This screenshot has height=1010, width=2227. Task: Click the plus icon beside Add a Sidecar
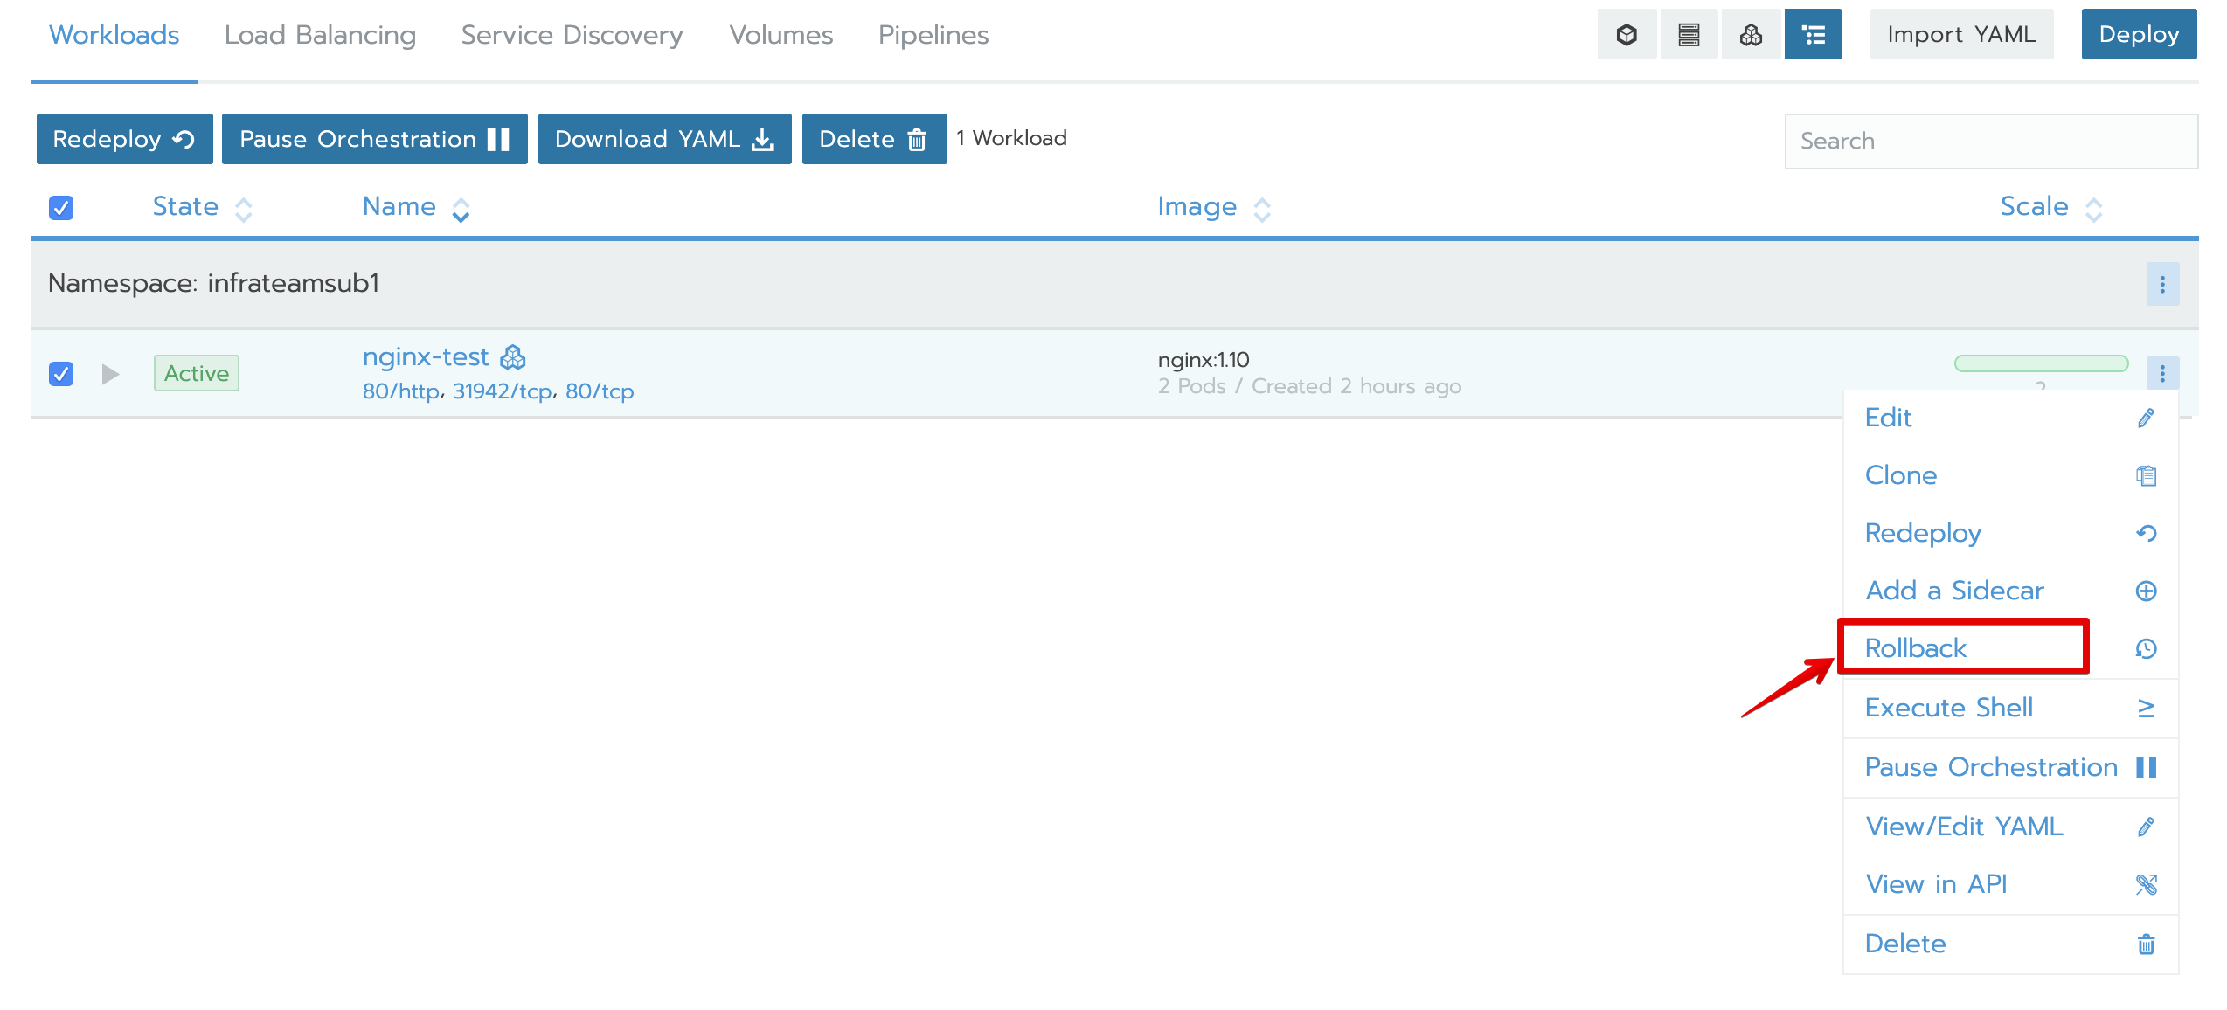click(2146, 591)
